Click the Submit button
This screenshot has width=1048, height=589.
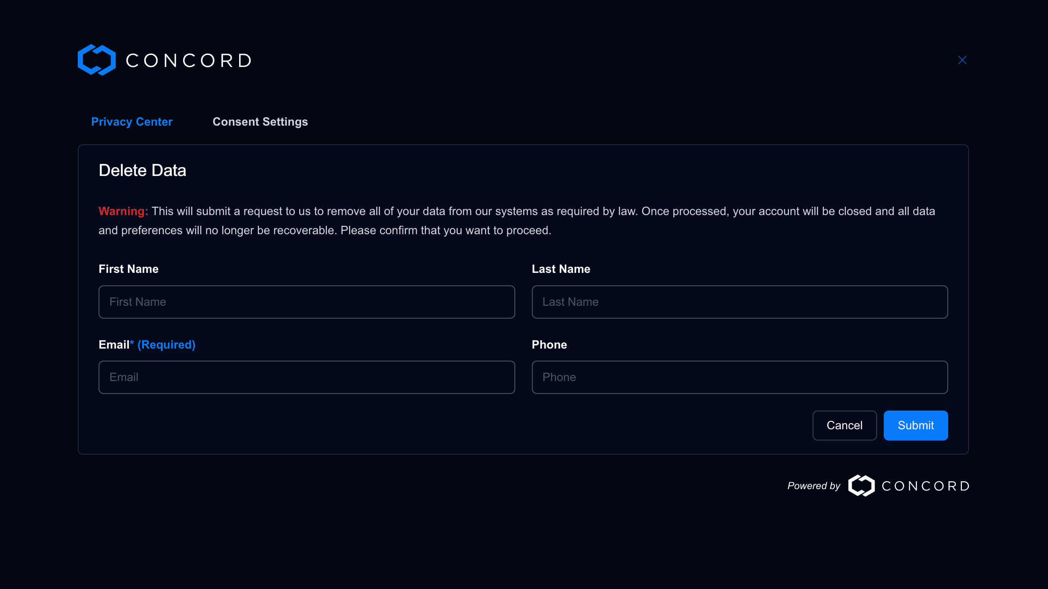click(x=915, y=425)
